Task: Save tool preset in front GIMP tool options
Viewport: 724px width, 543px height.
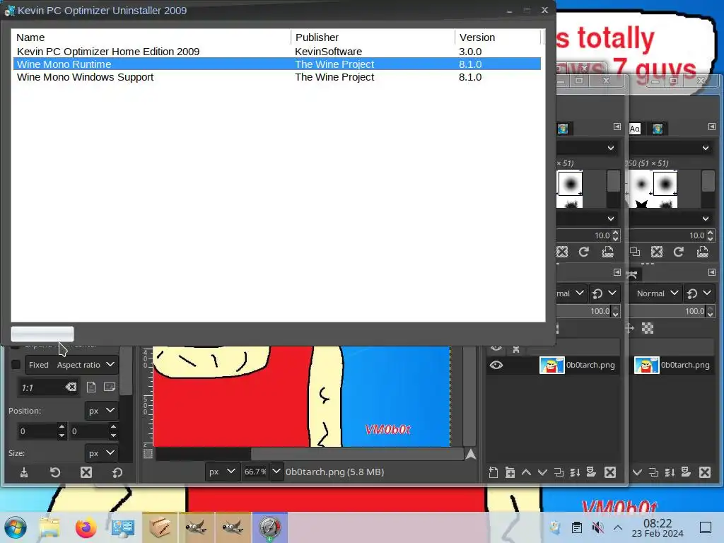Action: pos(24,472)
